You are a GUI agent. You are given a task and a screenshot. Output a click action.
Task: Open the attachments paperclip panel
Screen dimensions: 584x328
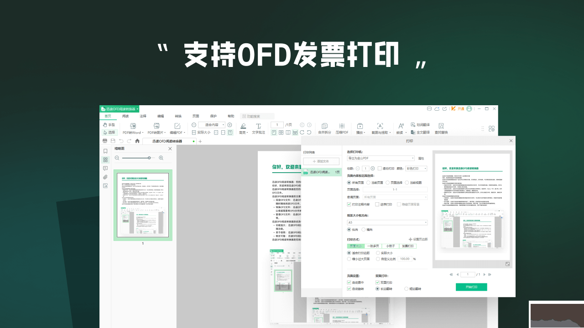[105, 177]
